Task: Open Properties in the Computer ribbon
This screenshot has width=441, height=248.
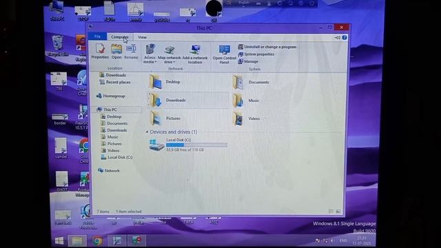Action: pyautogui.click(x=100, y=51)
